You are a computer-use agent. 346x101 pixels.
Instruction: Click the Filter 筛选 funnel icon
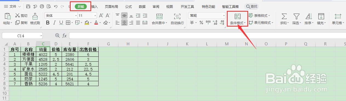[x=296, y=16]
